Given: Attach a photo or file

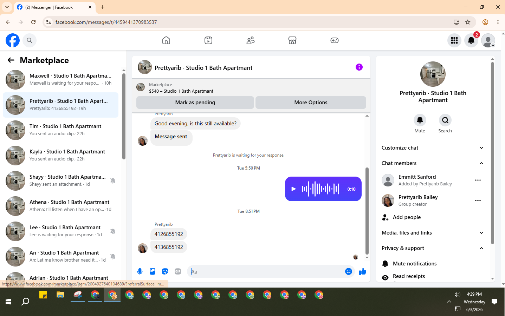Looking at the screenshot, I should [153, 271].
